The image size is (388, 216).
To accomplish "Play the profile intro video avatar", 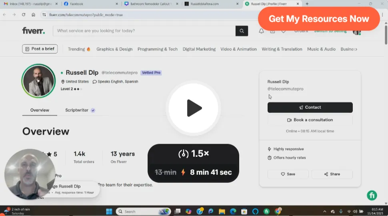I will point(38,81).
